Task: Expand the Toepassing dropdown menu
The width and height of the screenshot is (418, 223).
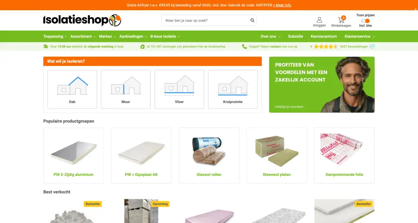Action: pos(55,36)
